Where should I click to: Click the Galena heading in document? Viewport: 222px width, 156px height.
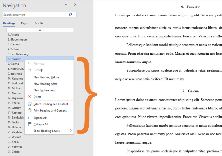tap(193, 91)
